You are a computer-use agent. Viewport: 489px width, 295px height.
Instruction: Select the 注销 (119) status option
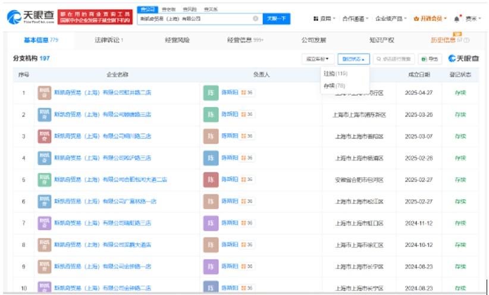pos(336,74)
